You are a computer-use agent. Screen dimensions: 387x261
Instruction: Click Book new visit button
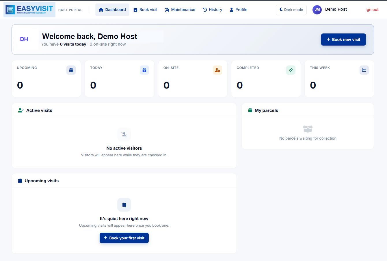[343, 40]
